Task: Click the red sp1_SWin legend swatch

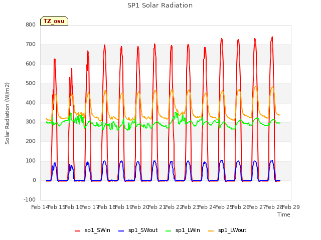Action: tap(78, 231)
